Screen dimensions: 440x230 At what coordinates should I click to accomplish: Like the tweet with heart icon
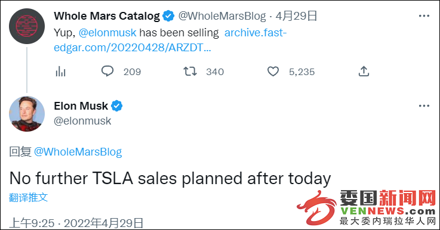point(273,72)
